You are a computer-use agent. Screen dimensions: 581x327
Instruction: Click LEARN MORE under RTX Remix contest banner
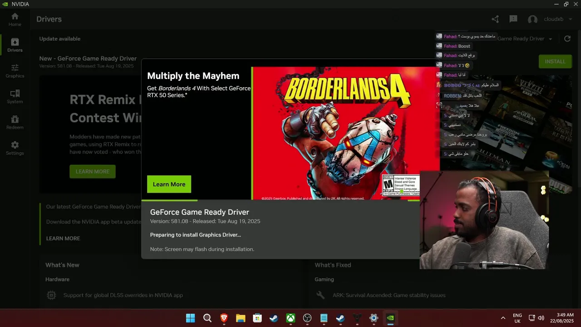point(93,171)
